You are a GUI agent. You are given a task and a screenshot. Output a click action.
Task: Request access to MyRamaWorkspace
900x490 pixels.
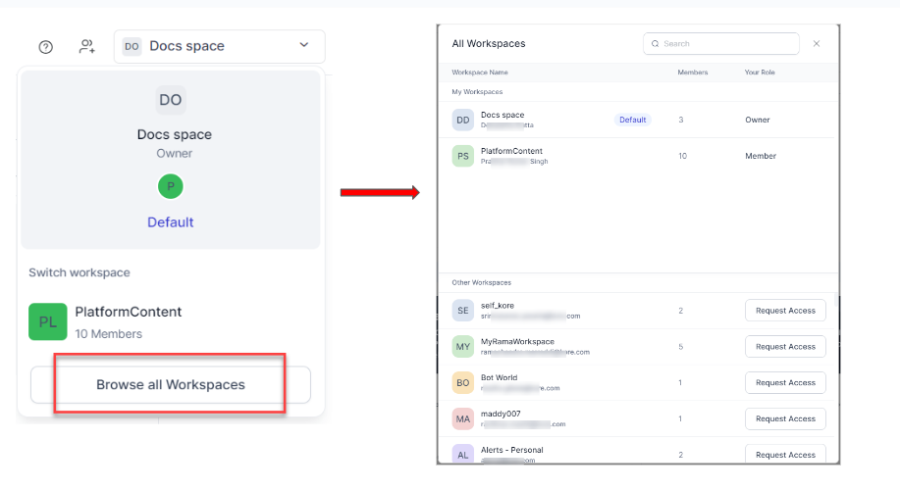click(785, 347)
